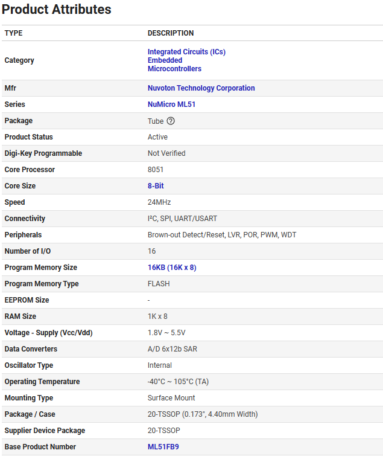Select the 24MHz speed value
The image size is (383, 456).
(159, 202)
